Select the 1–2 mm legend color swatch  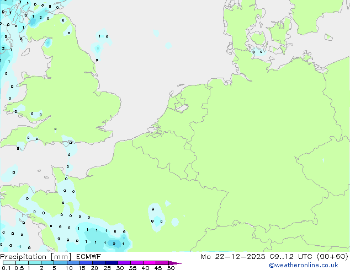point(35,263)
